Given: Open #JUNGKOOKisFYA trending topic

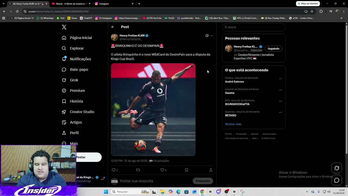Looking at the screenshot, I should click(237, 104).
